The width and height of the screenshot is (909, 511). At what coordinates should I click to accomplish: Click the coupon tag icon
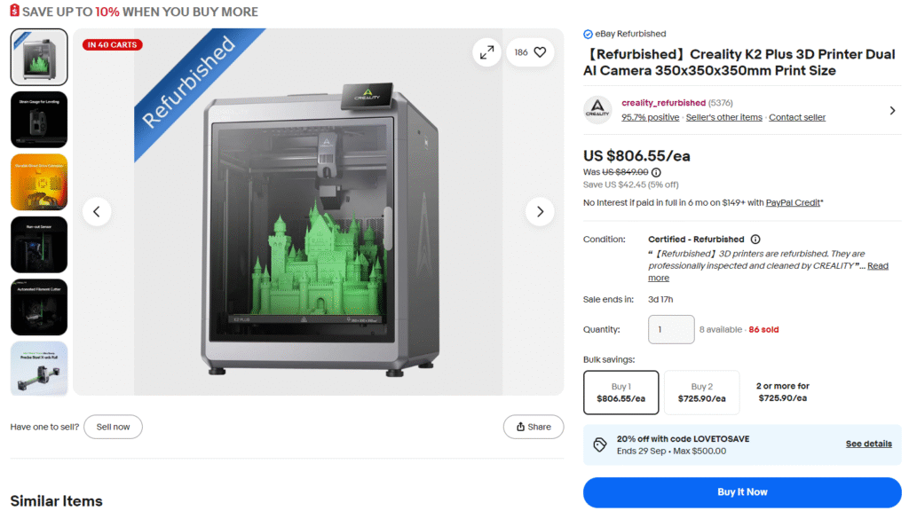(599, 445)
